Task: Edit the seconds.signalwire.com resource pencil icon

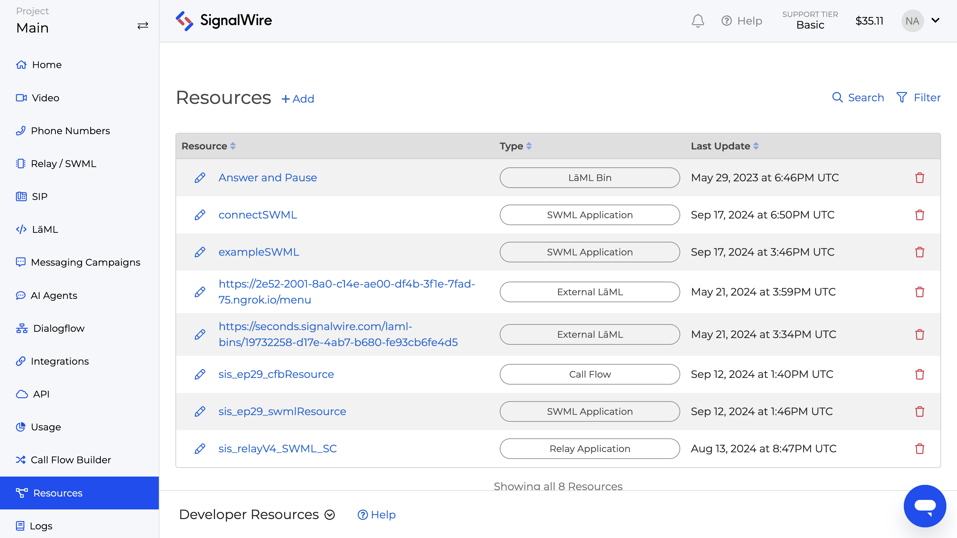Action: [x=200, y=334]
